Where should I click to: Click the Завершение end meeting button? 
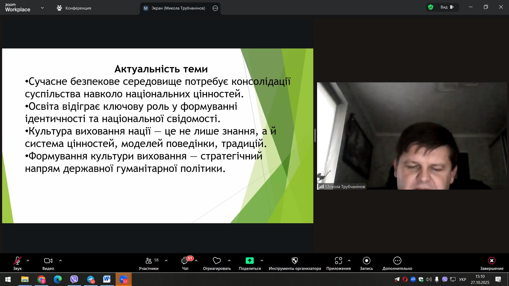(492, 261)
